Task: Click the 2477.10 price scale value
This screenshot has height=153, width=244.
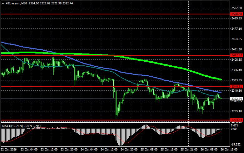Action: (x=237, y=29)
